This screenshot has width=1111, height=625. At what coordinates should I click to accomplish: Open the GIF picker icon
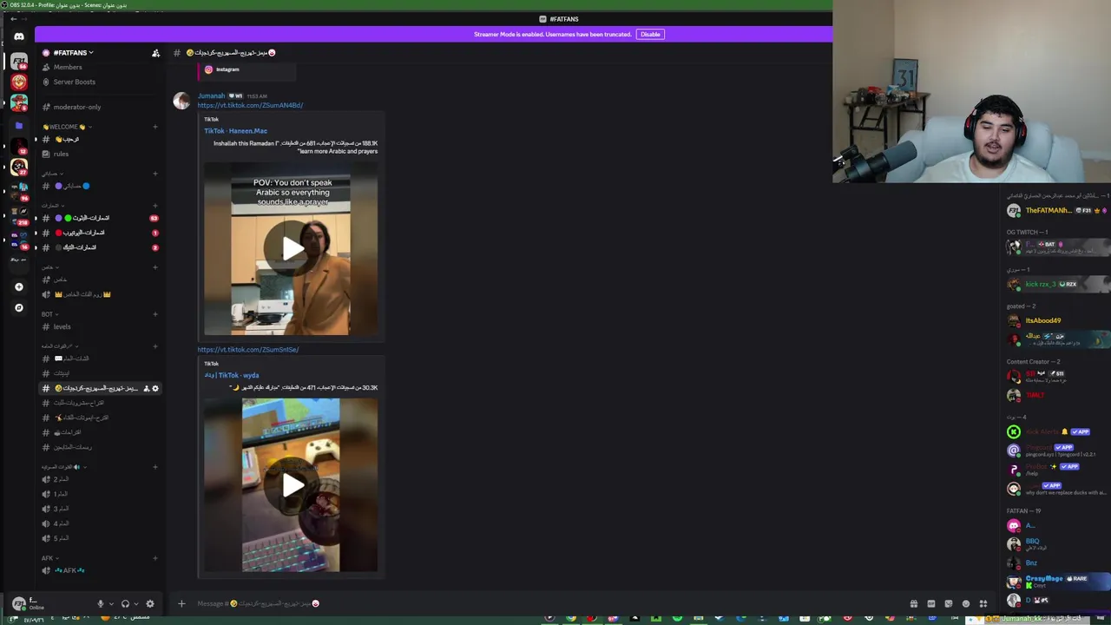[930, 604]
